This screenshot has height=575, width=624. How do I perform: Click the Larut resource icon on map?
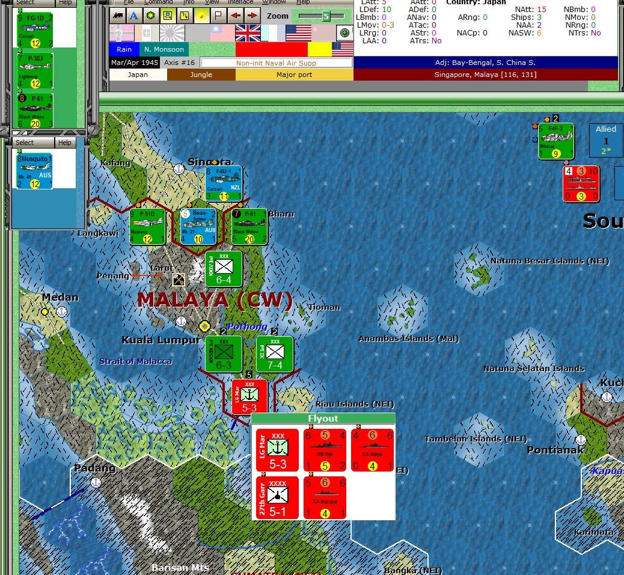pos(179,280)
